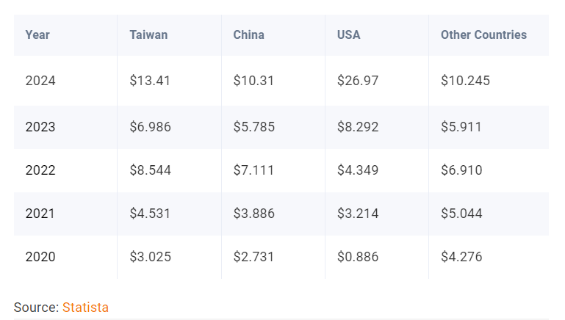
Task: Select the 2024 year cell
Action: pos(40,81)
